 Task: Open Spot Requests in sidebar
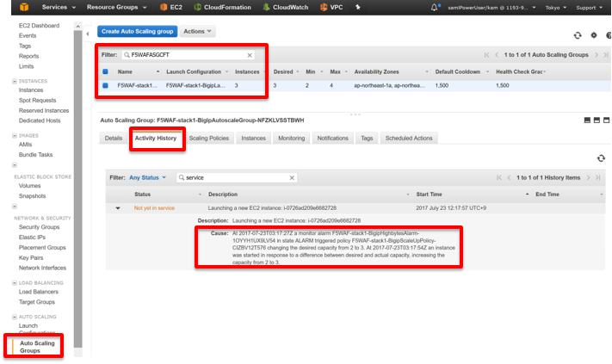(x=38, y=101)
